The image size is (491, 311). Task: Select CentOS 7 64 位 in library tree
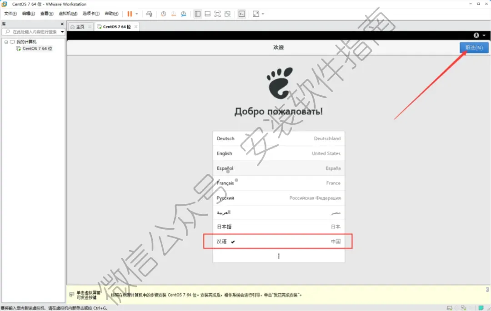point(37,49)
